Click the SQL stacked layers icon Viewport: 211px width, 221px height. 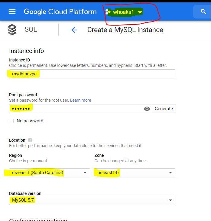coord(12,30)
